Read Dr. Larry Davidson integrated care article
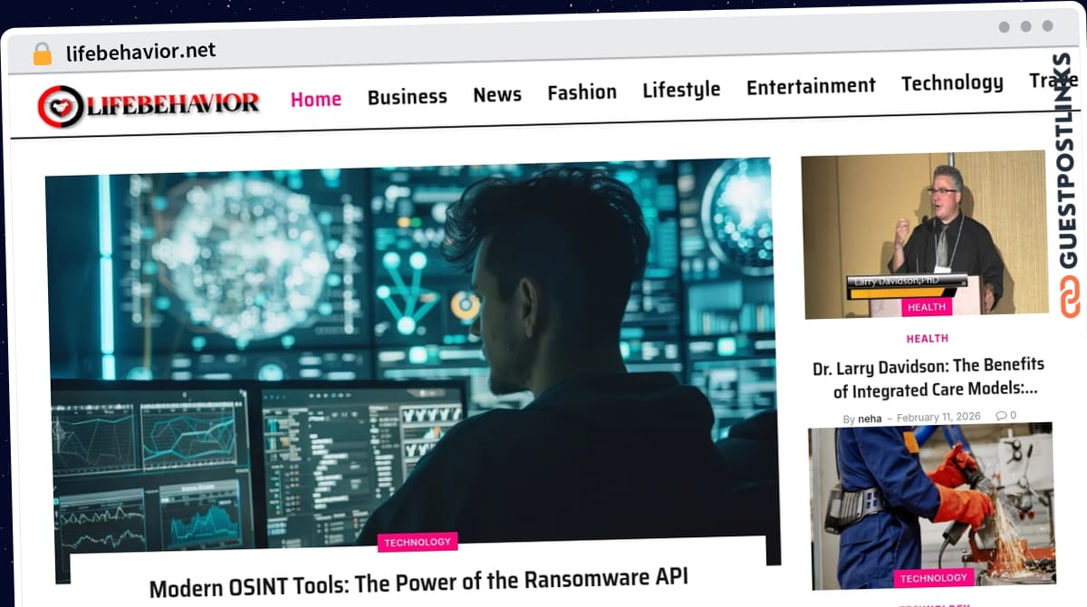 coord(928,377)
